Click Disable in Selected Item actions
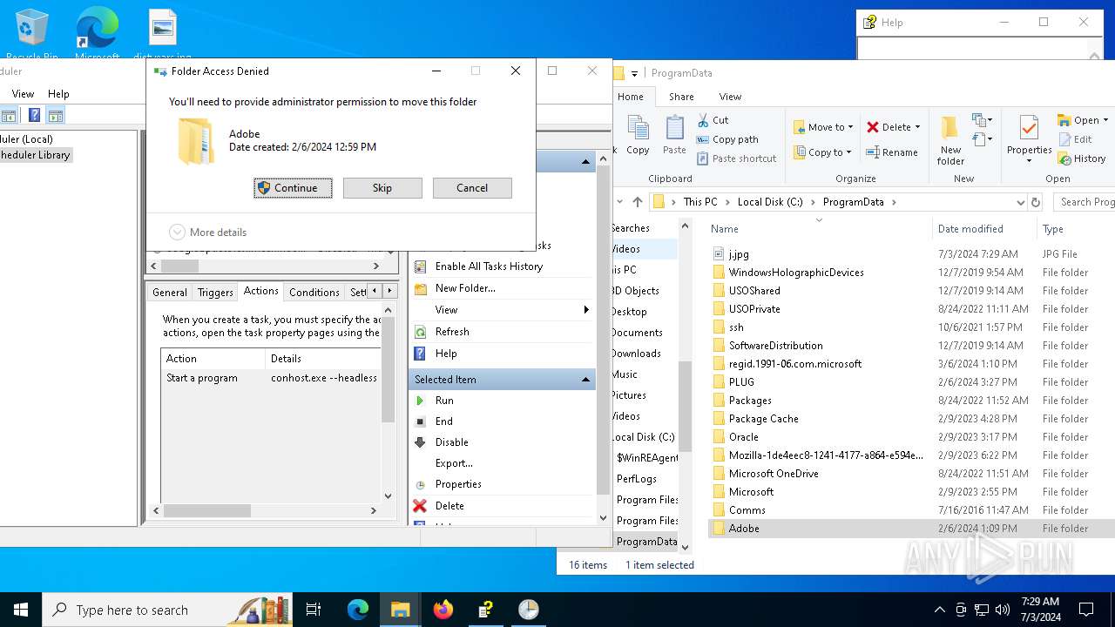The image size is (1115, 627). pos(452,442)
